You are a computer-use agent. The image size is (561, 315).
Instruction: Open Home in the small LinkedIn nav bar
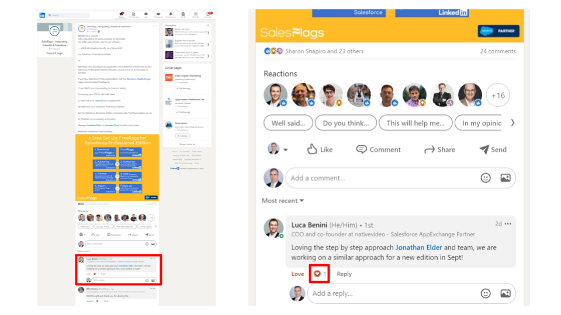(x=122, y=15)
